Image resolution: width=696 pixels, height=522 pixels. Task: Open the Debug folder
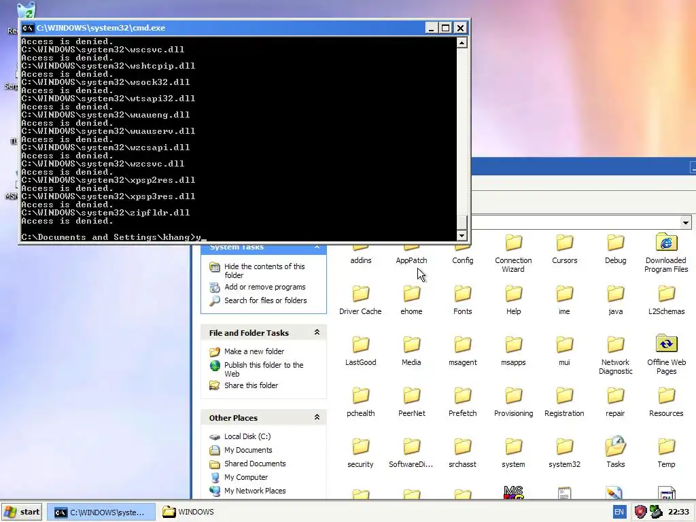click(x=615, y=249)
